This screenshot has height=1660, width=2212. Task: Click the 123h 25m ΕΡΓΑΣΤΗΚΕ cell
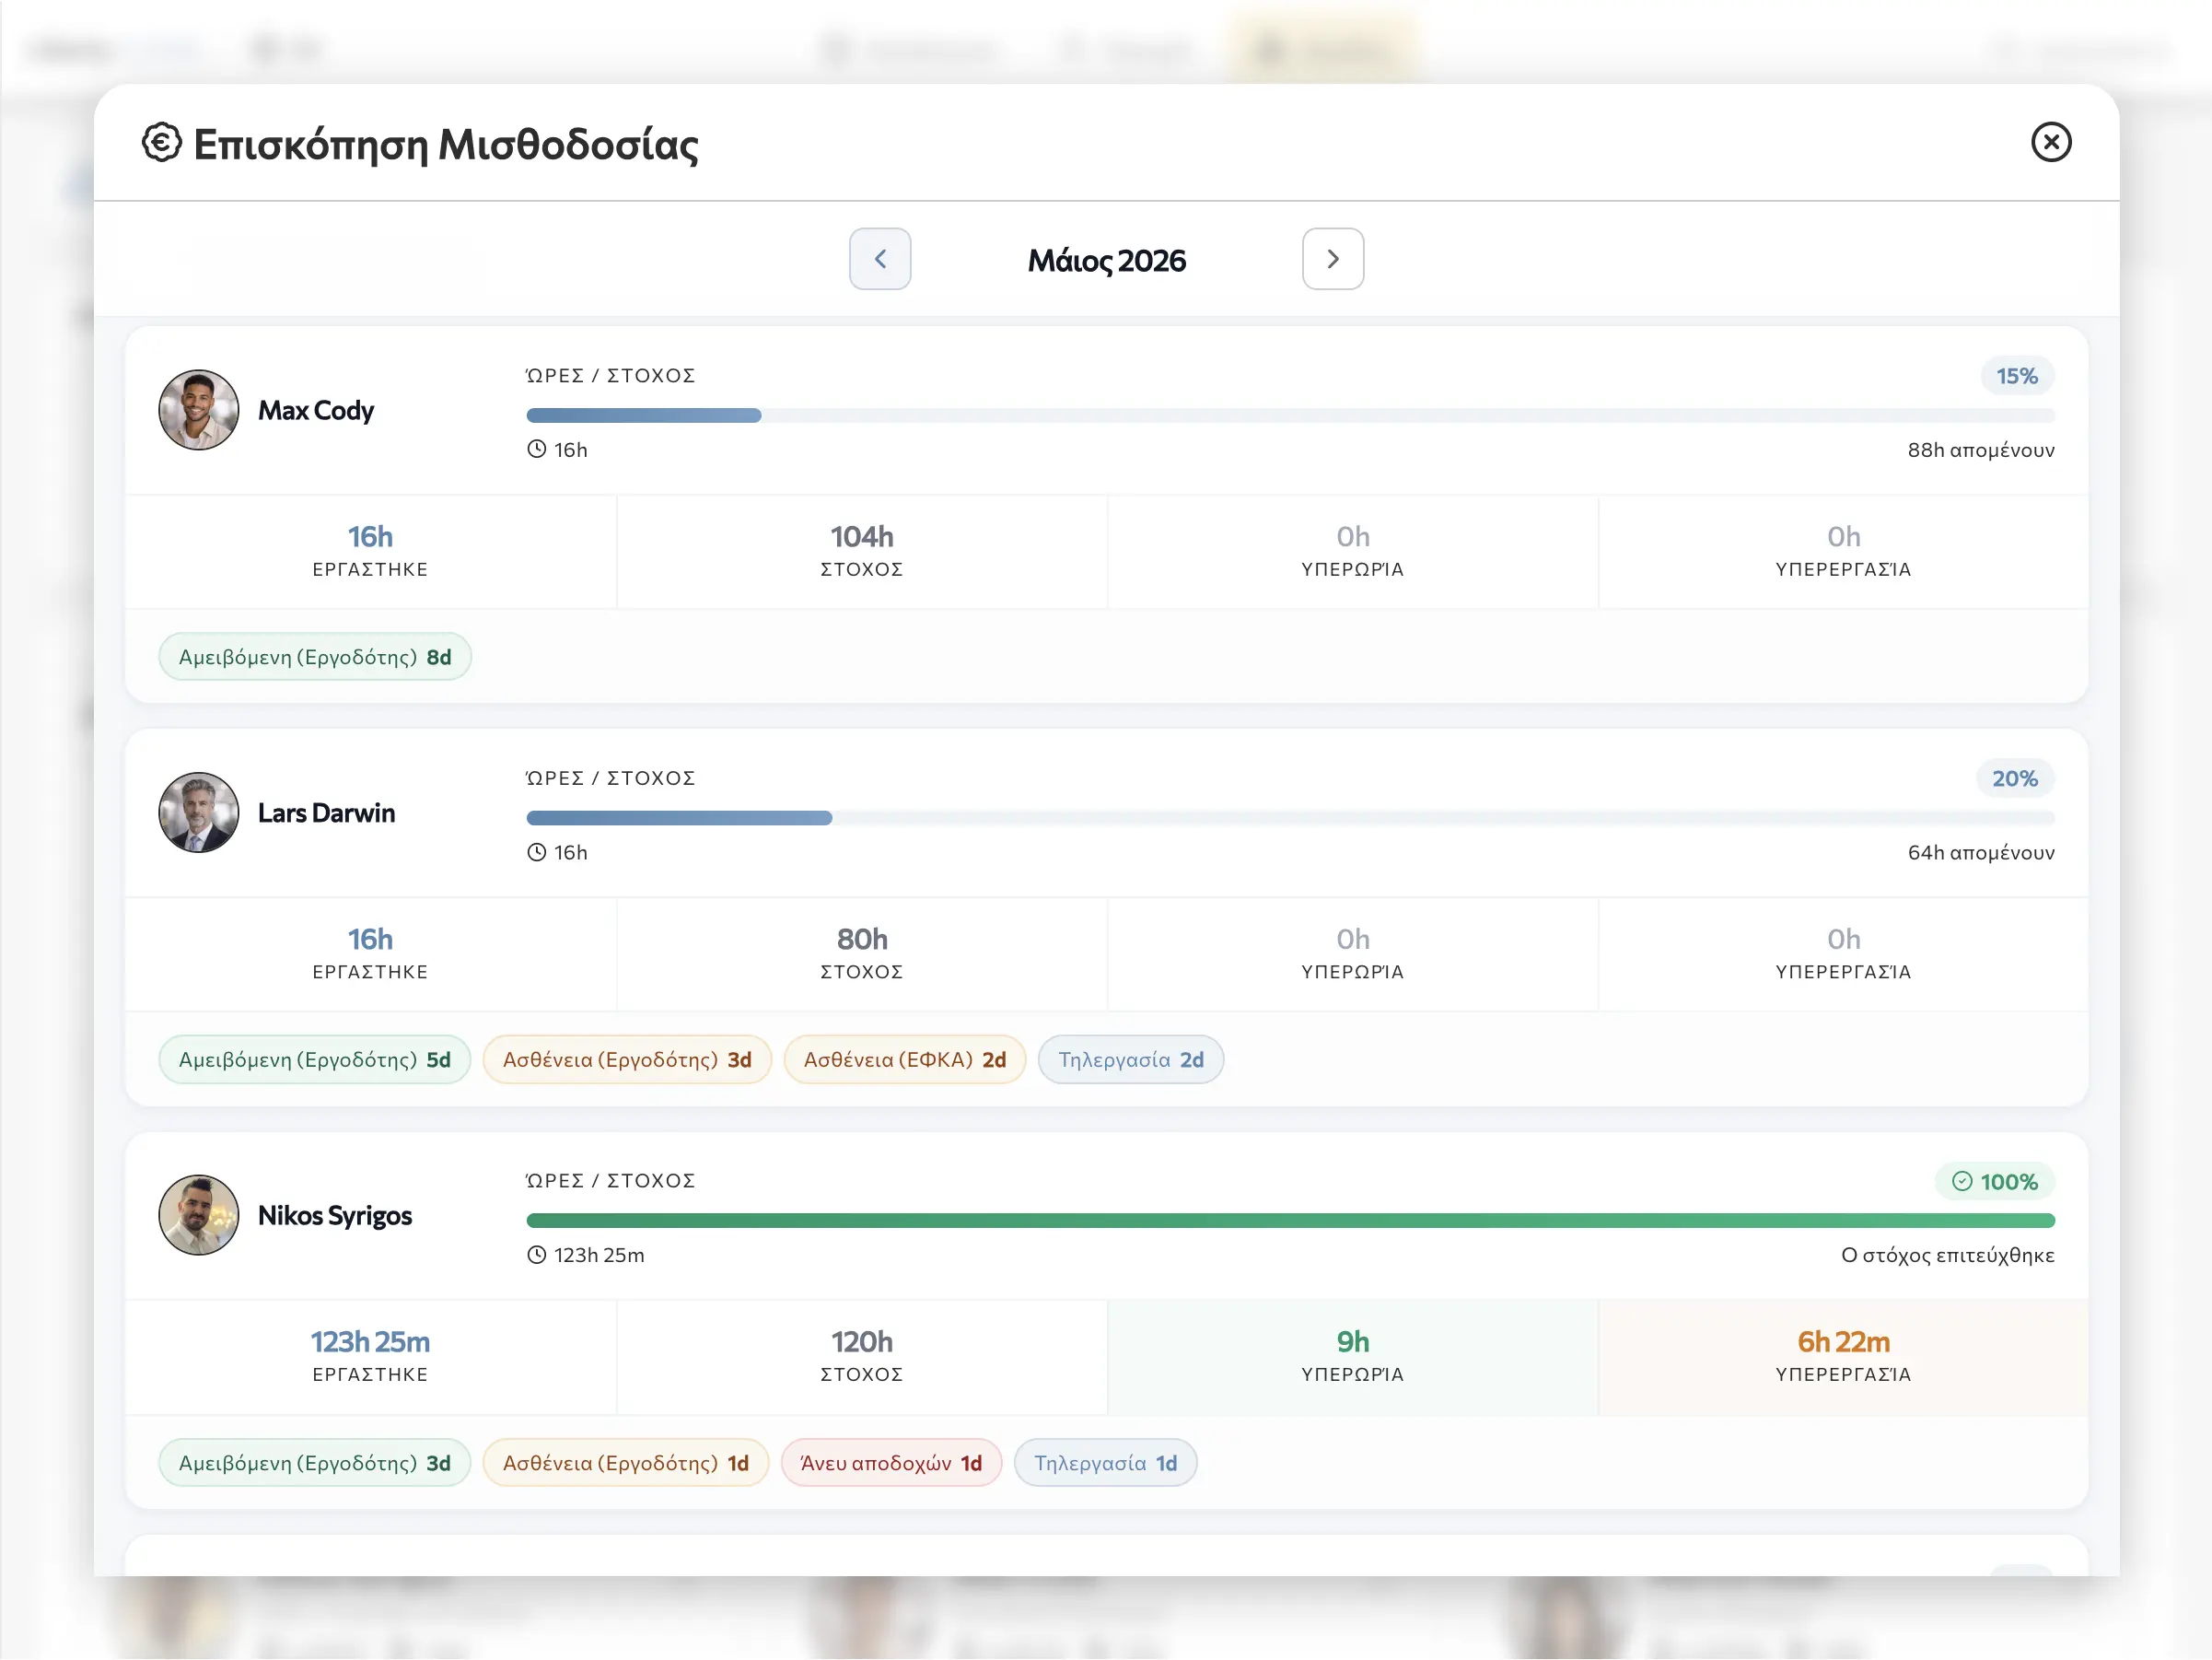[370, 1357]
